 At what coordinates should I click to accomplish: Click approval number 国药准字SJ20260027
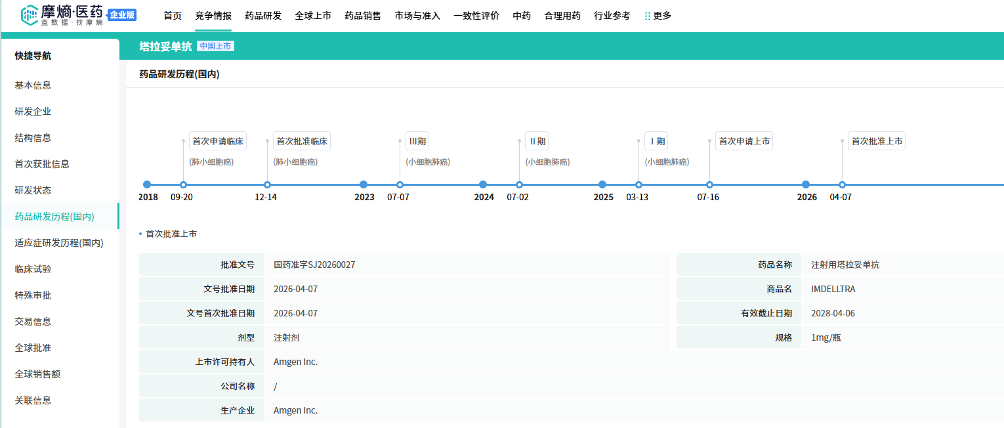point(314,265)
